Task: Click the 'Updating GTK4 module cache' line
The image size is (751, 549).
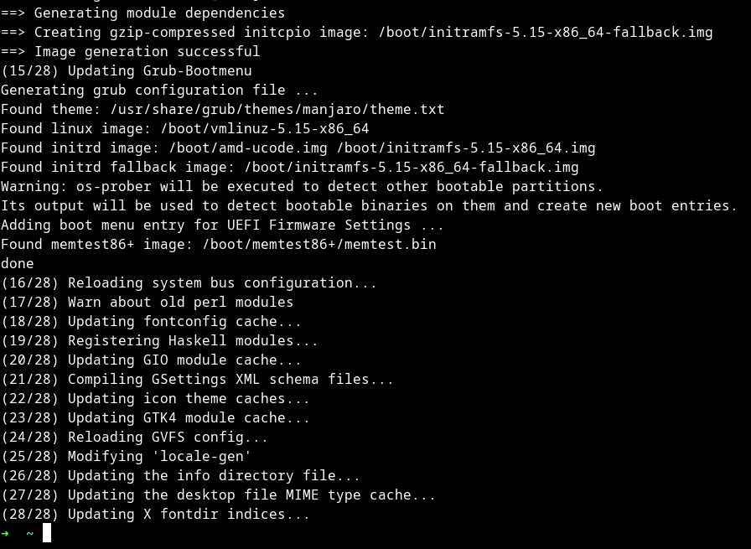Action: point(155,417)
